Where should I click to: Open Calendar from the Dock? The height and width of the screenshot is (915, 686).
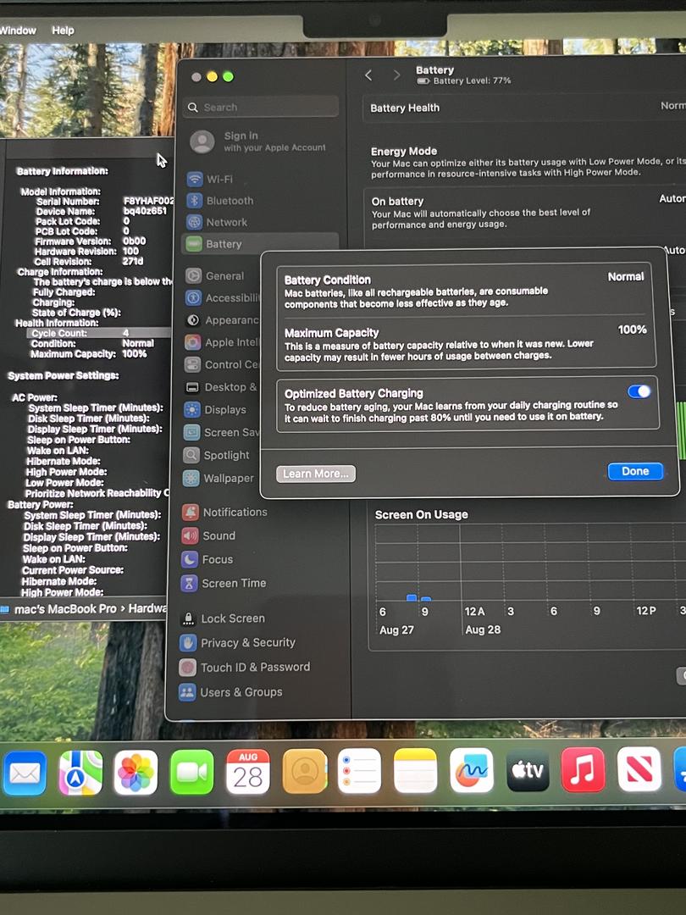tap(248, 772)
